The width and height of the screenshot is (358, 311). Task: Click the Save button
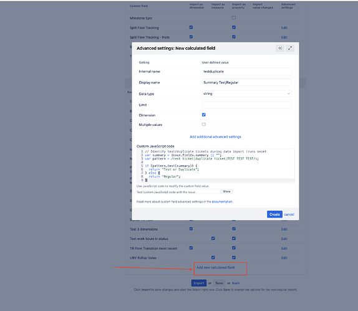point(219,283)
